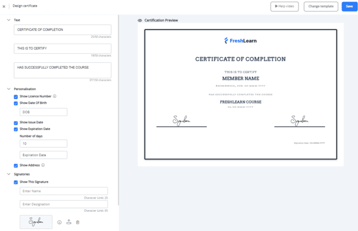Click Change template button
This screenshot has width=358, height=231.
coord(321,7)
